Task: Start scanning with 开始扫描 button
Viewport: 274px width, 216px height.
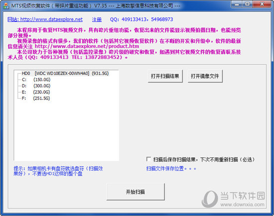Action: 136,192
